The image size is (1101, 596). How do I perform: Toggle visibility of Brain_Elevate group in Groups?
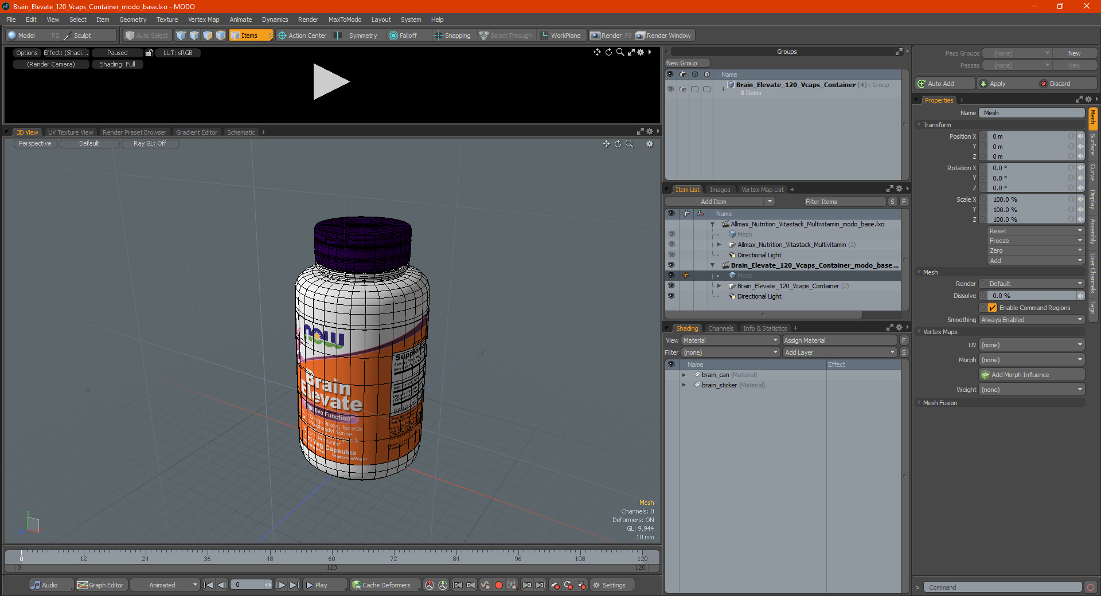[670, 89]
